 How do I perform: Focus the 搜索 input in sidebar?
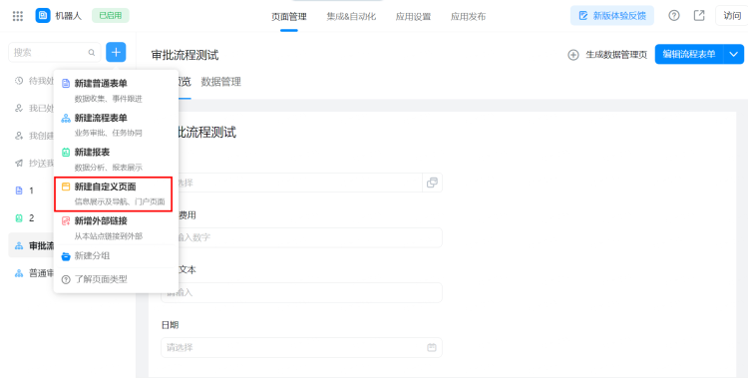click(55, 53)
